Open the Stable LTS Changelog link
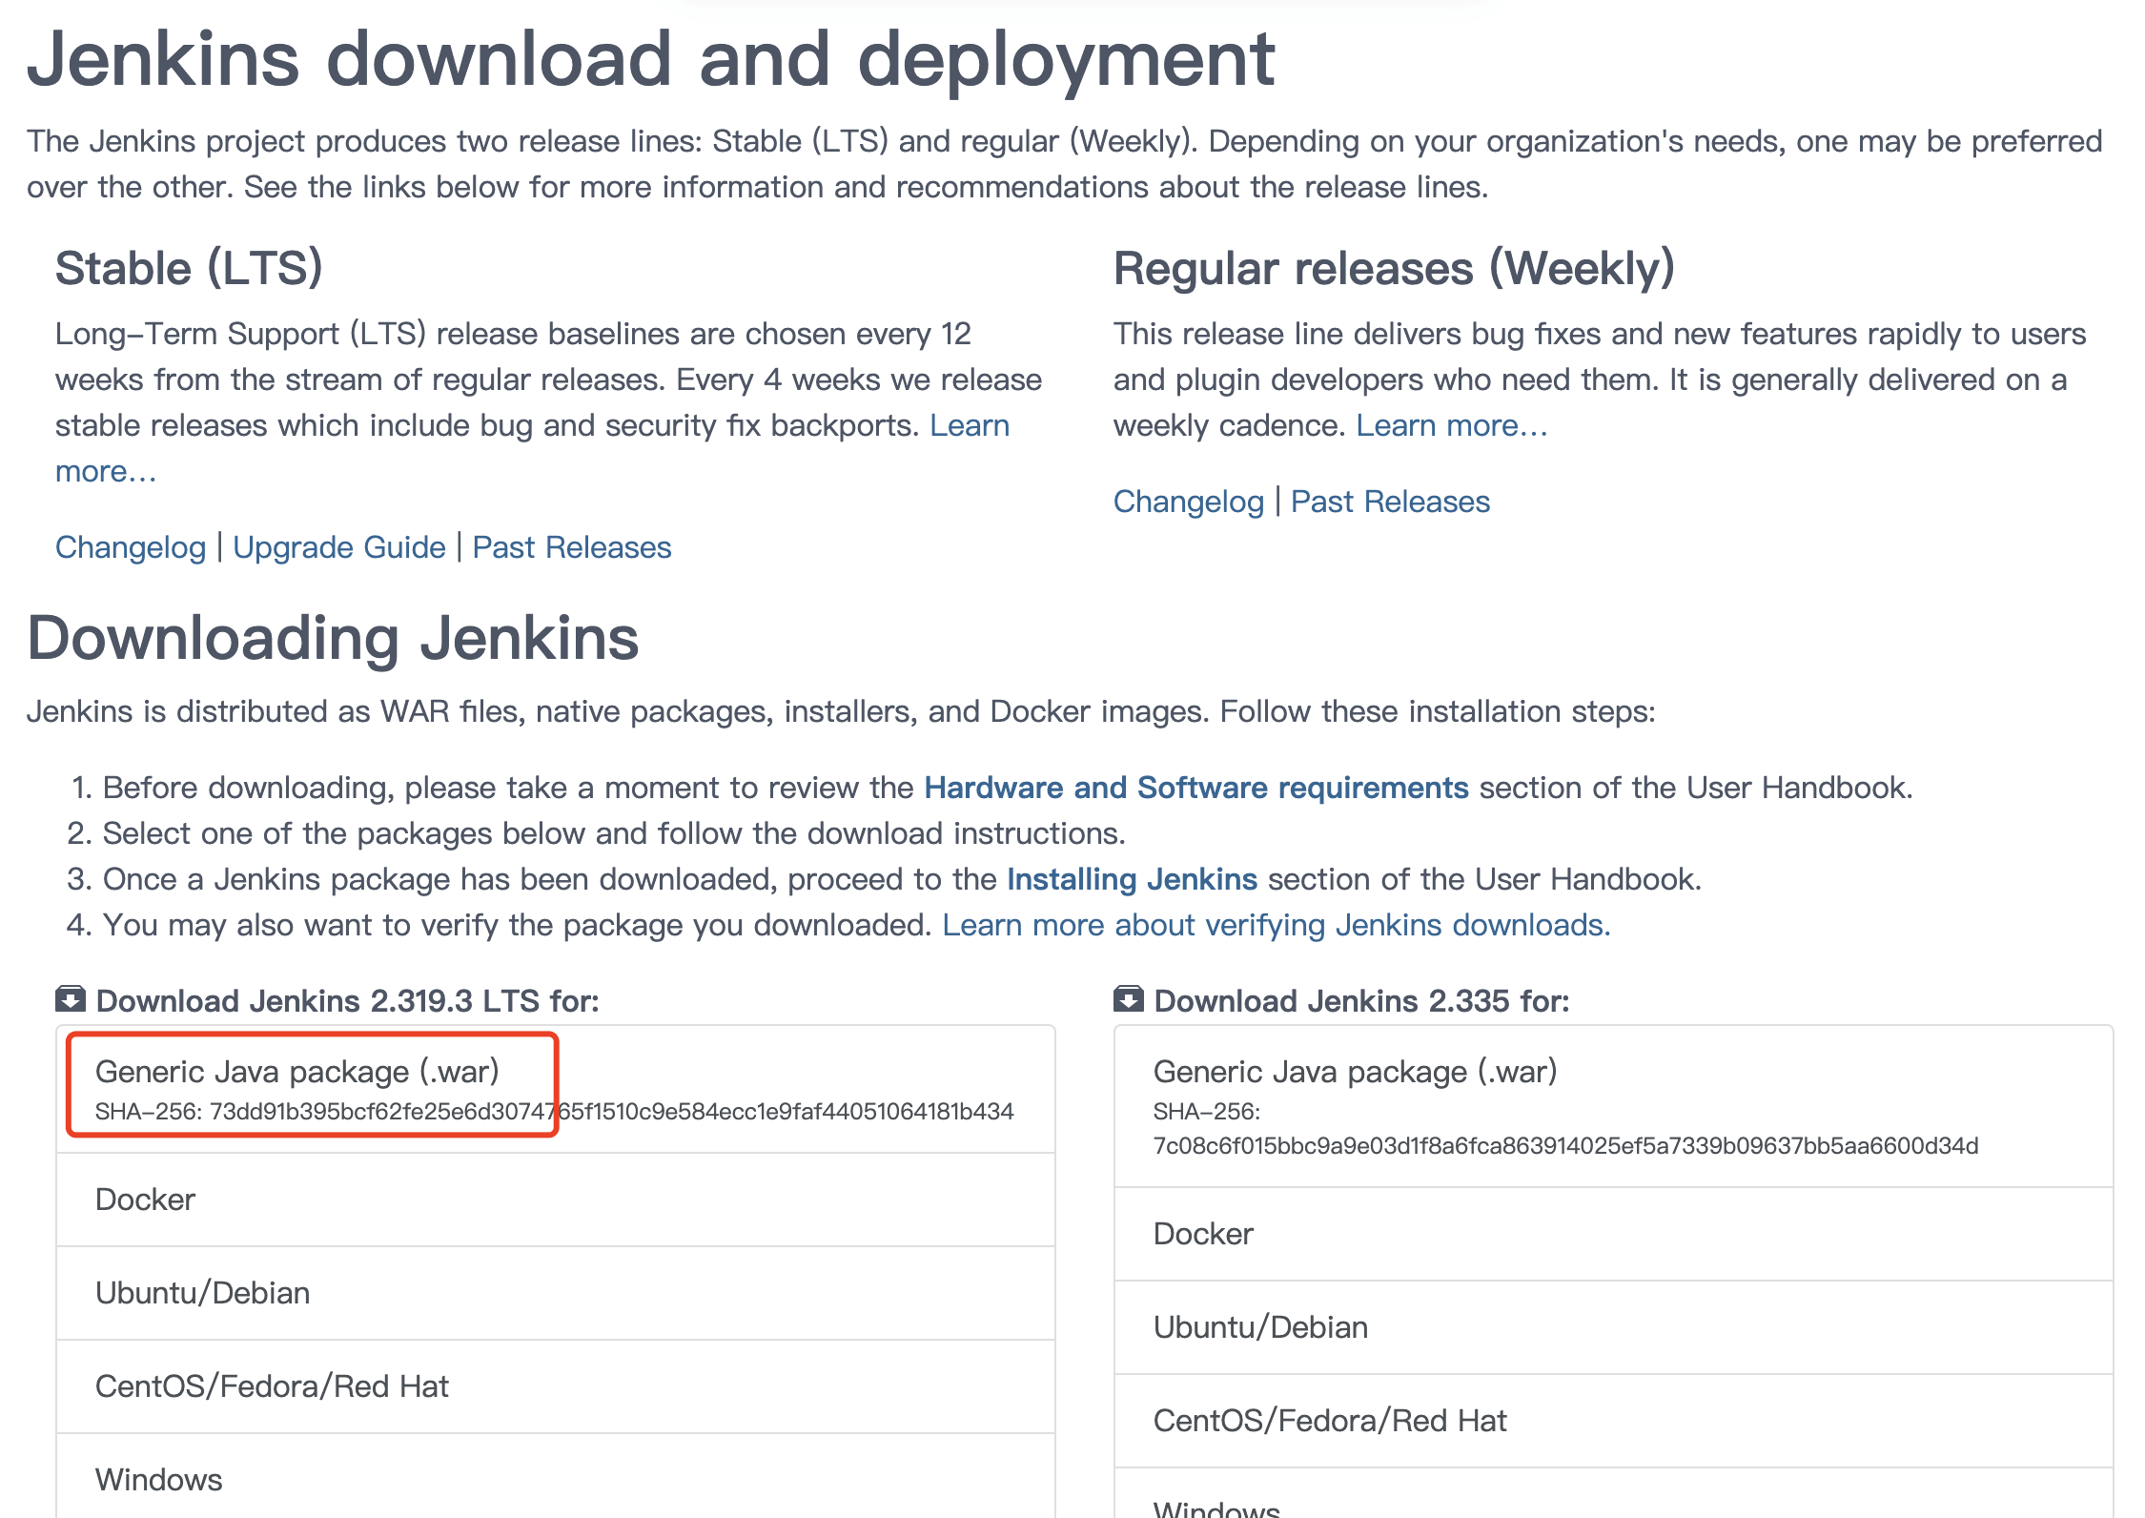 coord(131,547)
